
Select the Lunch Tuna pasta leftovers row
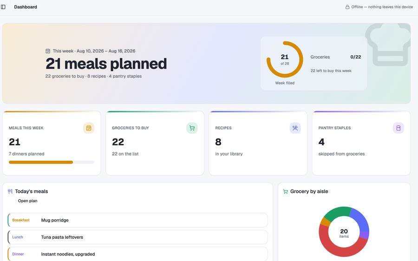point(137,237)
